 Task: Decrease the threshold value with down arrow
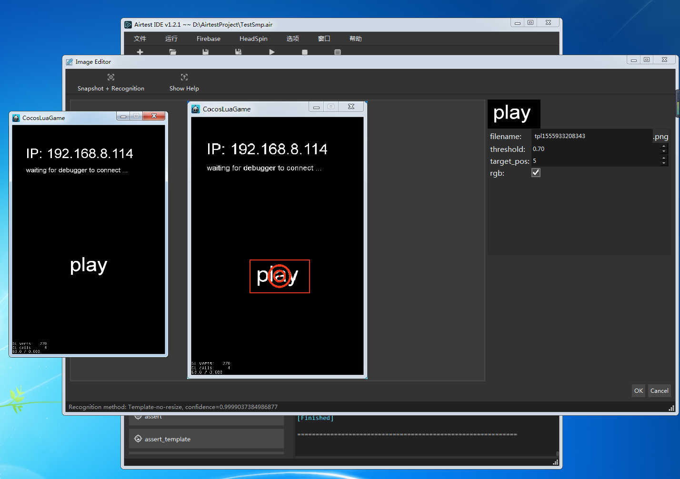pos(664,151)
